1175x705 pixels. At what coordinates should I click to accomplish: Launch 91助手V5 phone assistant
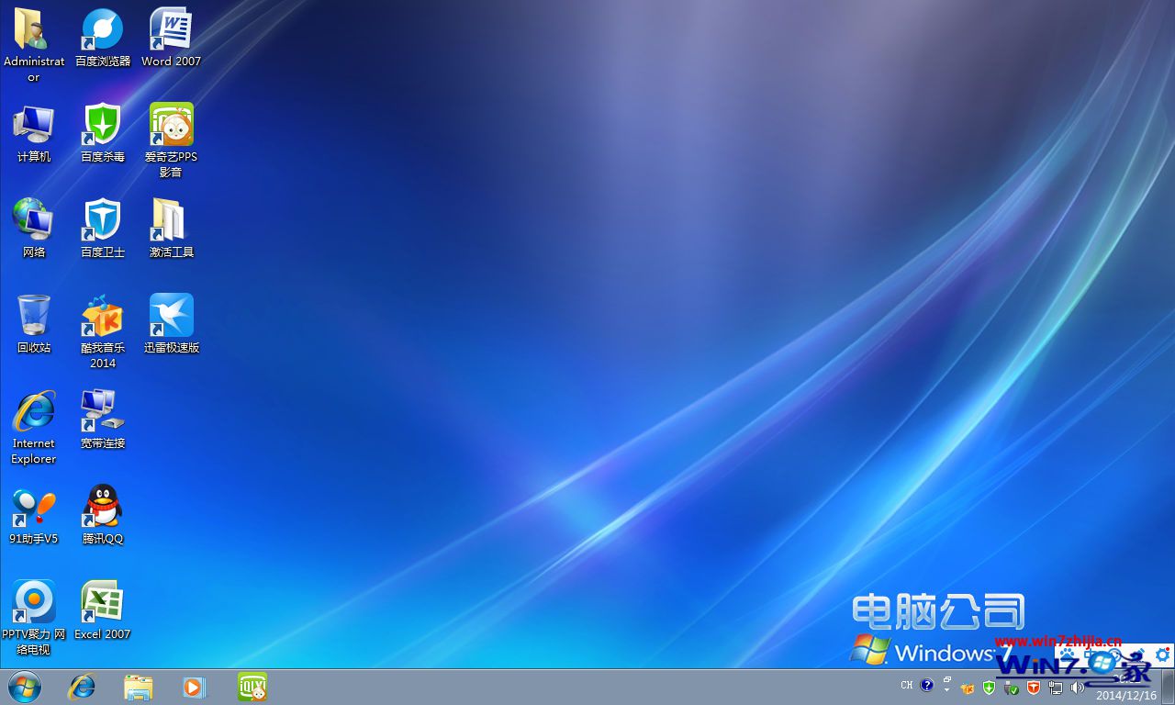pos(33,505)
